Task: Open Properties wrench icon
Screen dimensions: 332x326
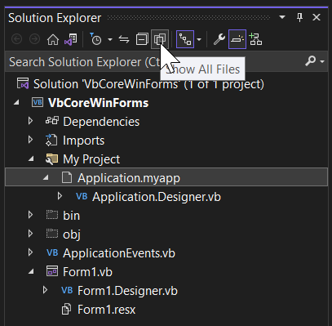Action: [219, 39]
